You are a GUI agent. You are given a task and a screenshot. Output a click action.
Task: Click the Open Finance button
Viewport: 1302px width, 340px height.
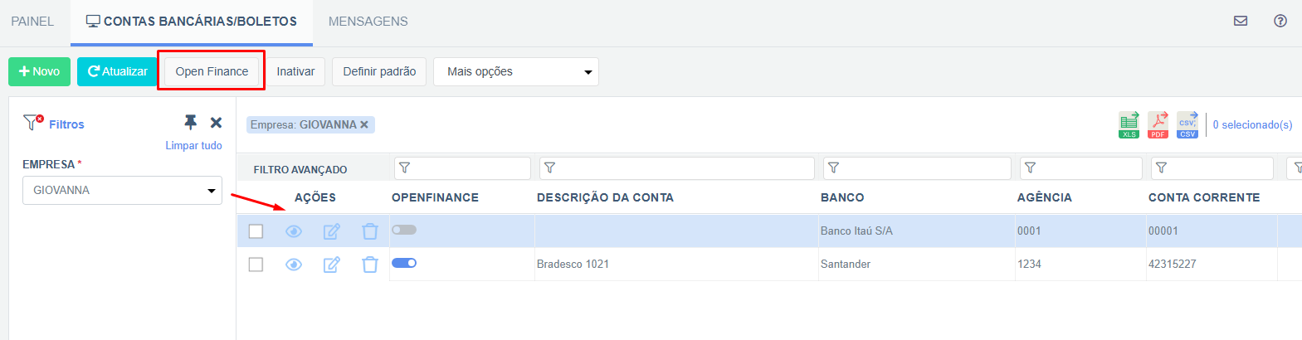[x=212, y=71]
